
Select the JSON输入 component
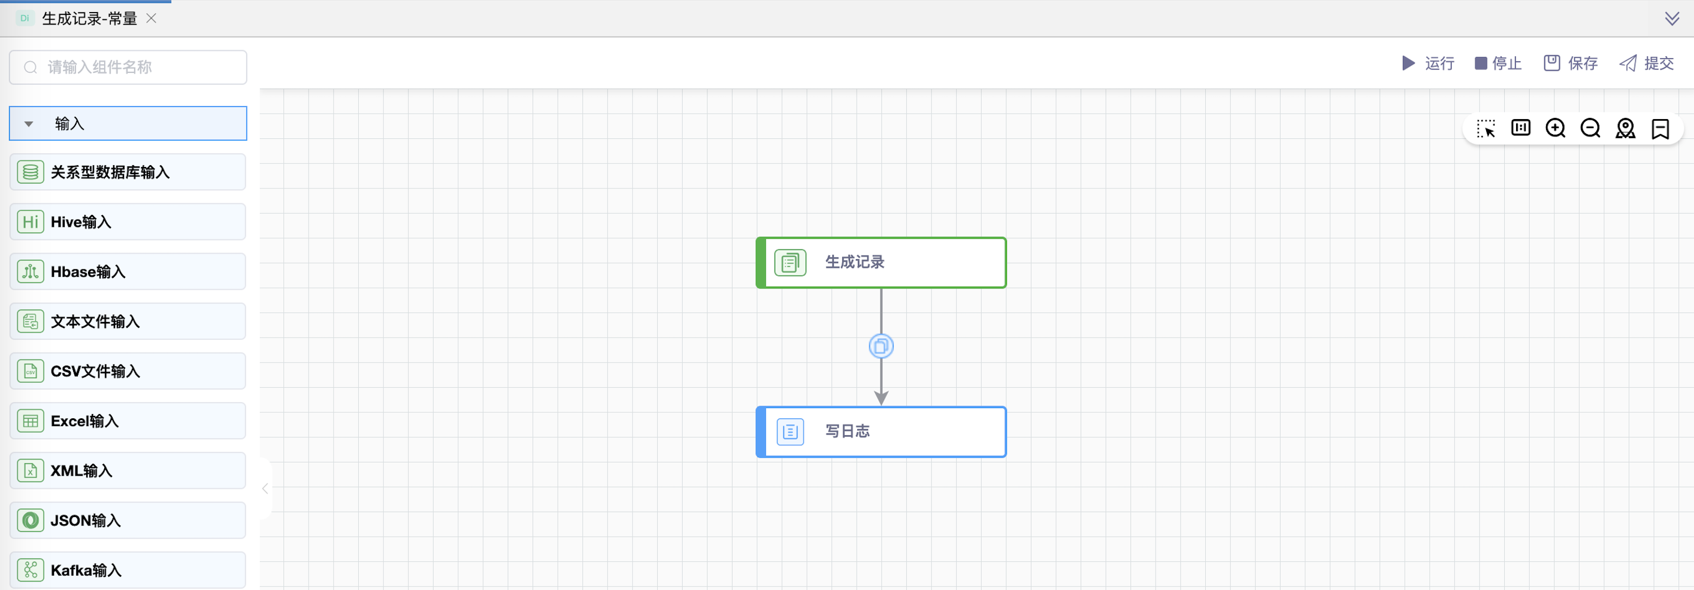coord(128,521)
